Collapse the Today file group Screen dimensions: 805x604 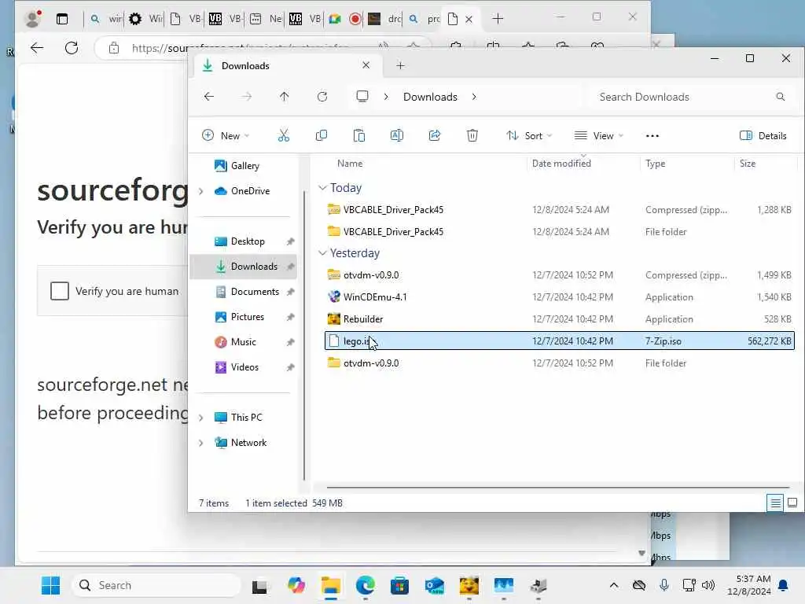(x=322, y=188)
